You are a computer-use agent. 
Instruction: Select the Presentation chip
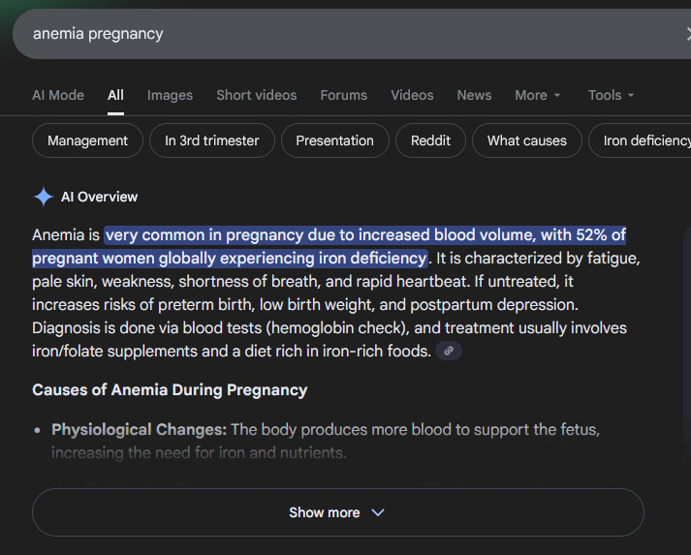click(335, 140)
